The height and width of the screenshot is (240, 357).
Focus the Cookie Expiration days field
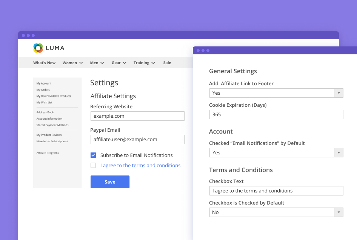[276, 115]
